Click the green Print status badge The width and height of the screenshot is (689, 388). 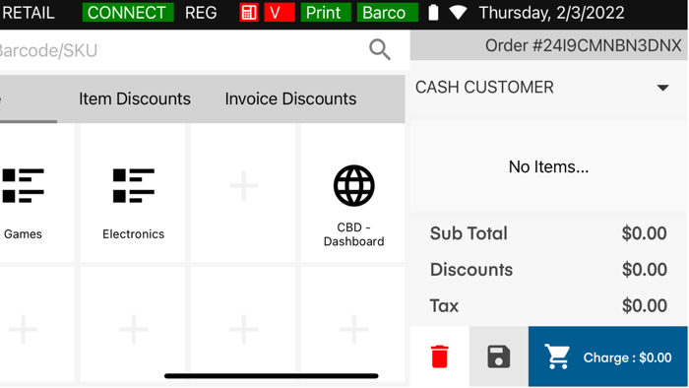coord(326,12)
